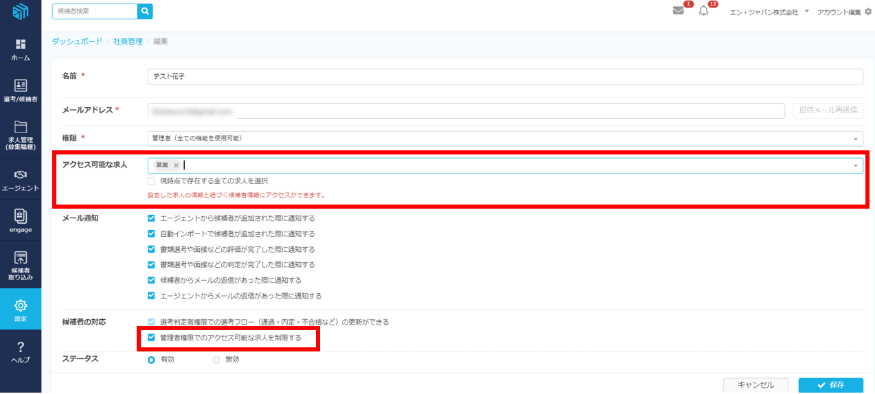
Task: Click the 社員管理 breadcrumb link
Action: (x=128, y=41)
